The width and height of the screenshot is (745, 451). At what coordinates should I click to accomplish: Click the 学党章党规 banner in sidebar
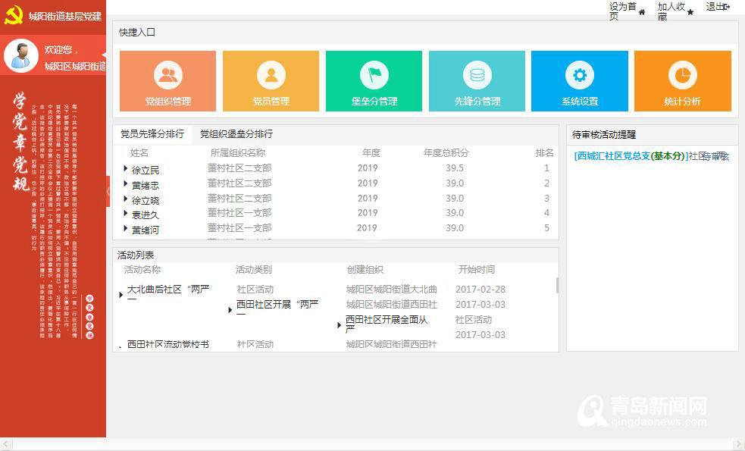tap(21, 142)
